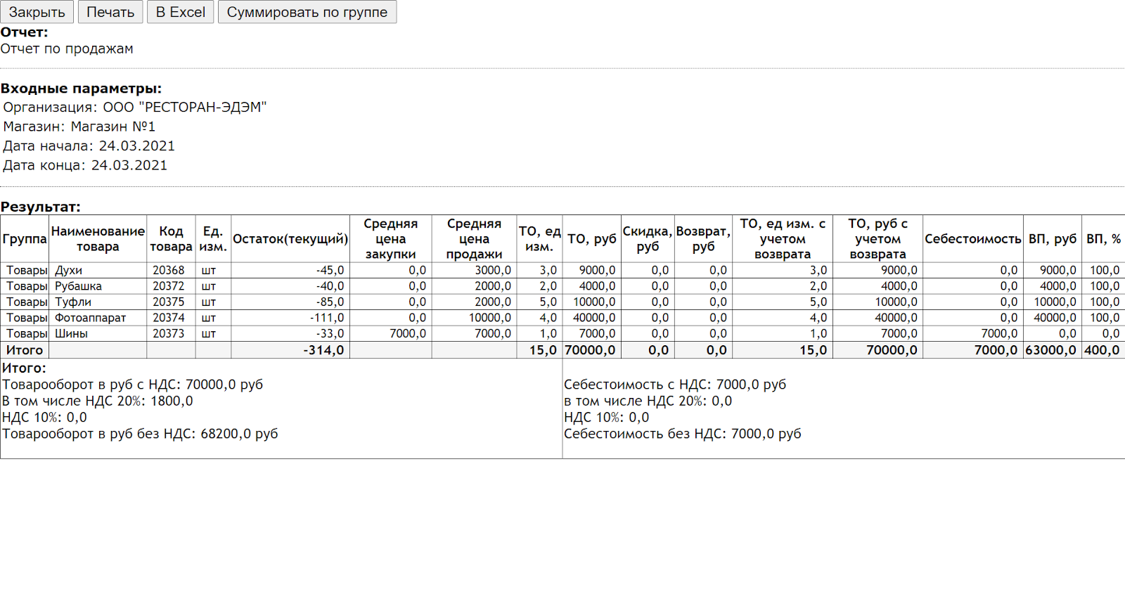Click product code 20368 cell

(x=169, y=270)
